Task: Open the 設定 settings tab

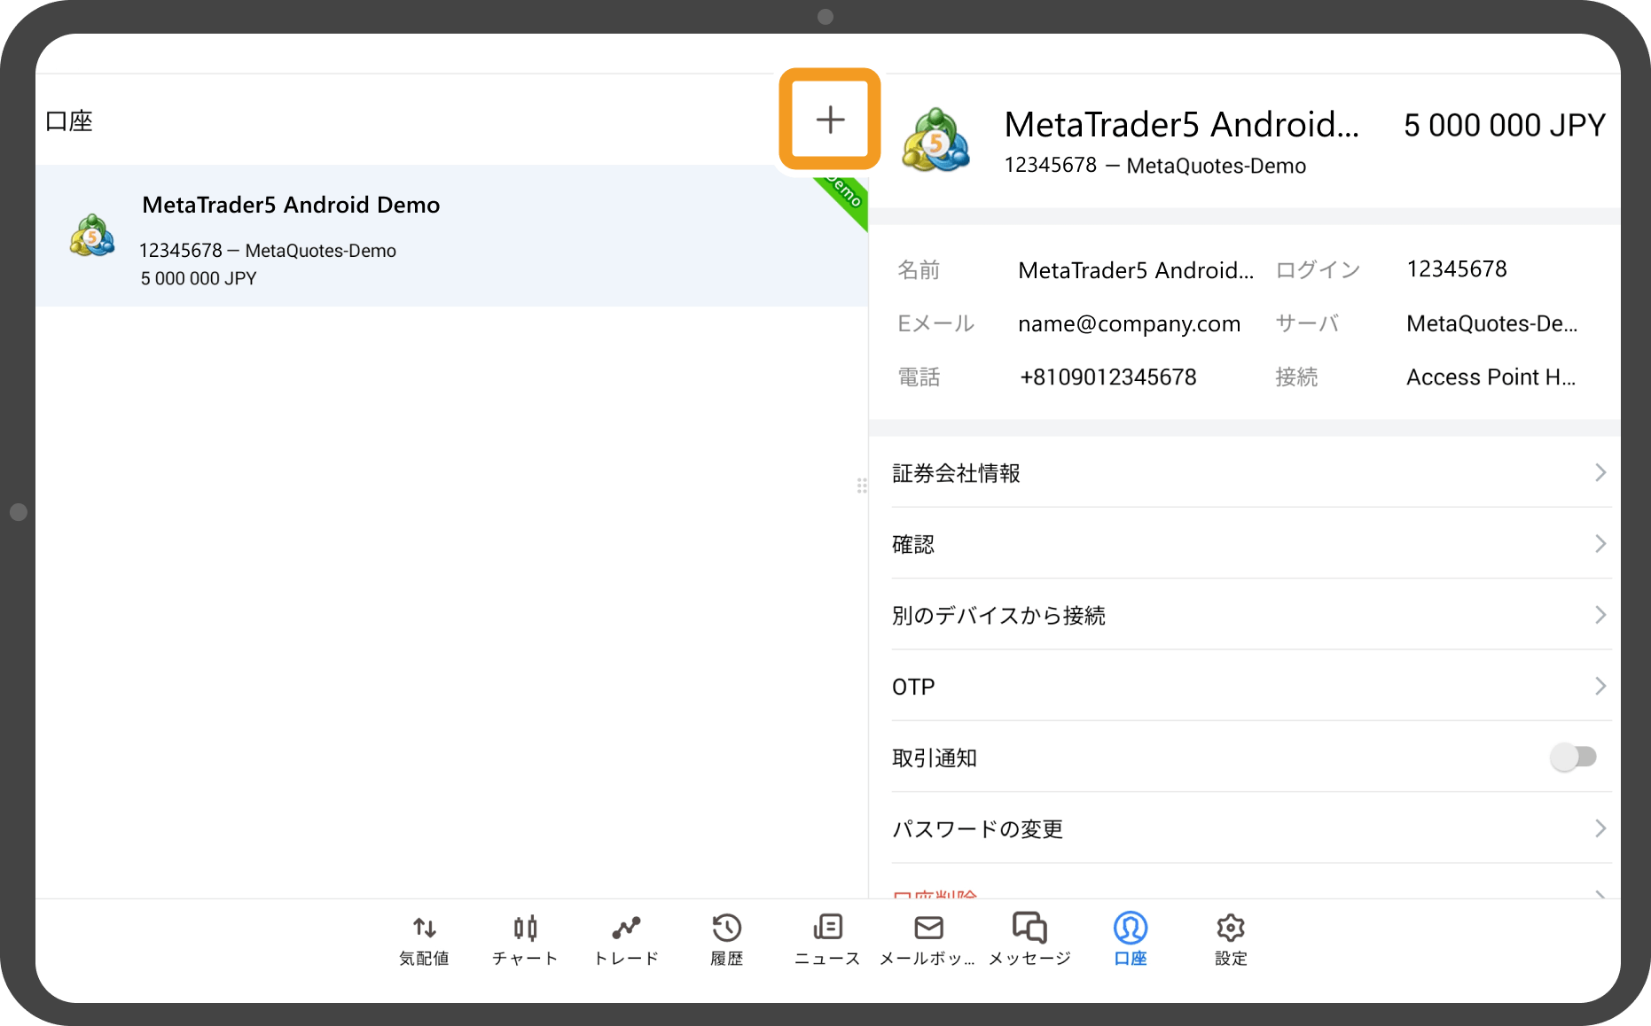Action: [x=1231, y=940]
